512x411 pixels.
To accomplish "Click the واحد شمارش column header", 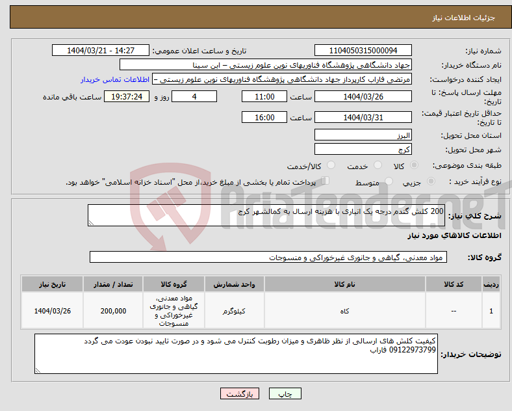I will 234,284.
